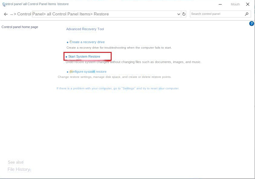This screenshot has height=179, width=255.
Task: Click the blue help question mark icon
Action: (251, 24)
